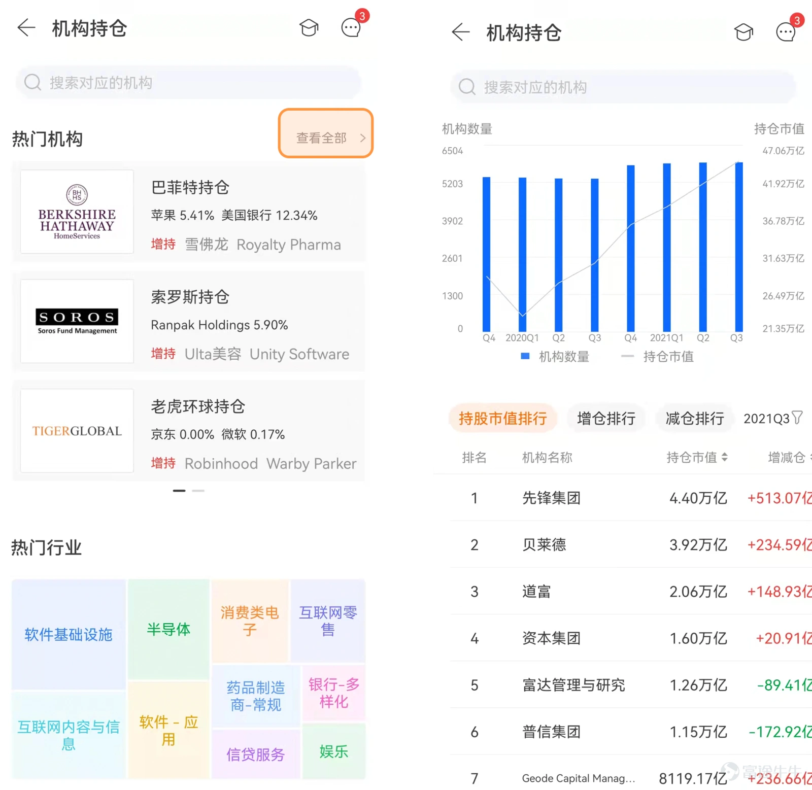Image resolution: width=812 pixels, height=790 pixels.
Task: Select 药品制造商-常规 industry tile
Action: point(256,696)
